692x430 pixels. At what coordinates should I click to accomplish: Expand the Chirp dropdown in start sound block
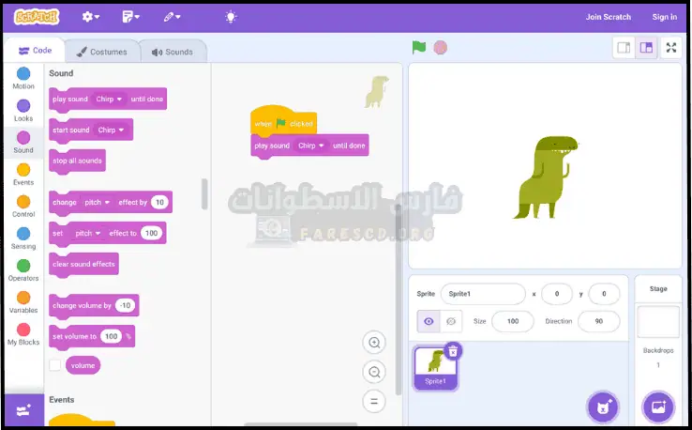(x=111, y=130)
